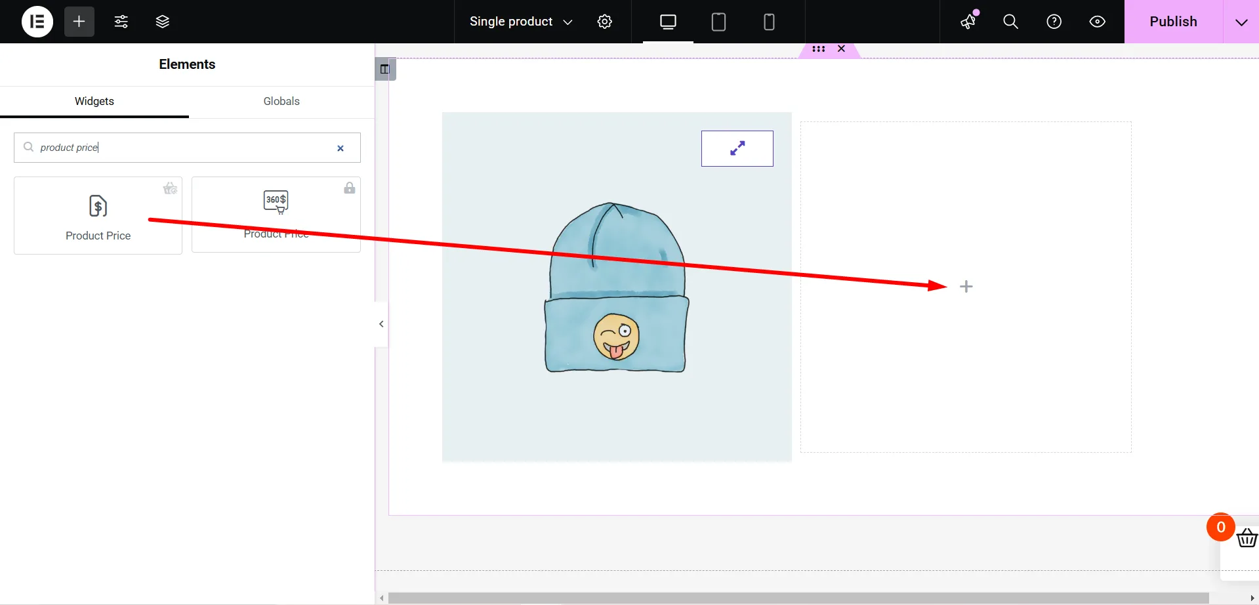Click the add element plus button
1259x605 pixels.
(79, 22)
